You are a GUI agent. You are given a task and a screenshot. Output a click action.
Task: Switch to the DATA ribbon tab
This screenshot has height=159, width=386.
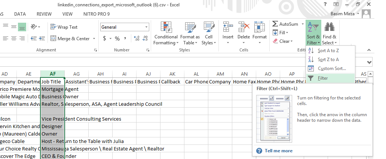pos(20,14)
